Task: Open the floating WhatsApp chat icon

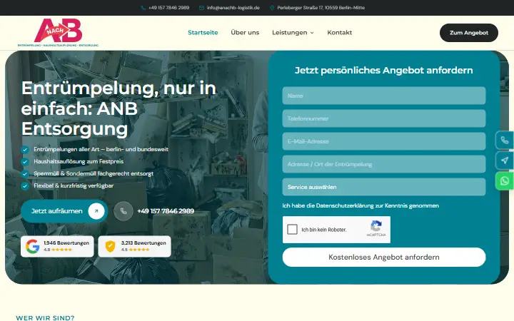Action: [x=505, y=180]
